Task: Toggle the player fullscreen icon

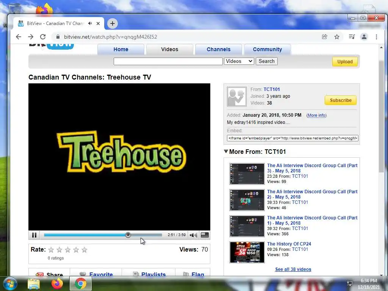Action: (205, 235)
